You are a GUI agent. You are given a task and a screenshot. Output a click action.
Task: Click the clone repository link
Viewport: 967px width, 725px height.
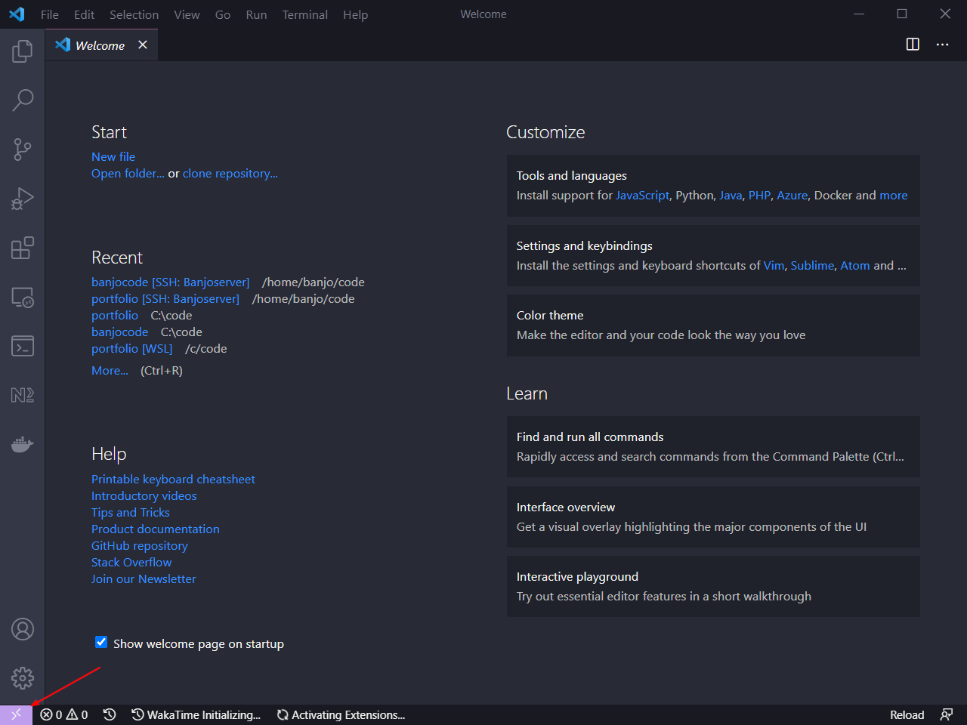pyautogui.click(x=230, y=173)
